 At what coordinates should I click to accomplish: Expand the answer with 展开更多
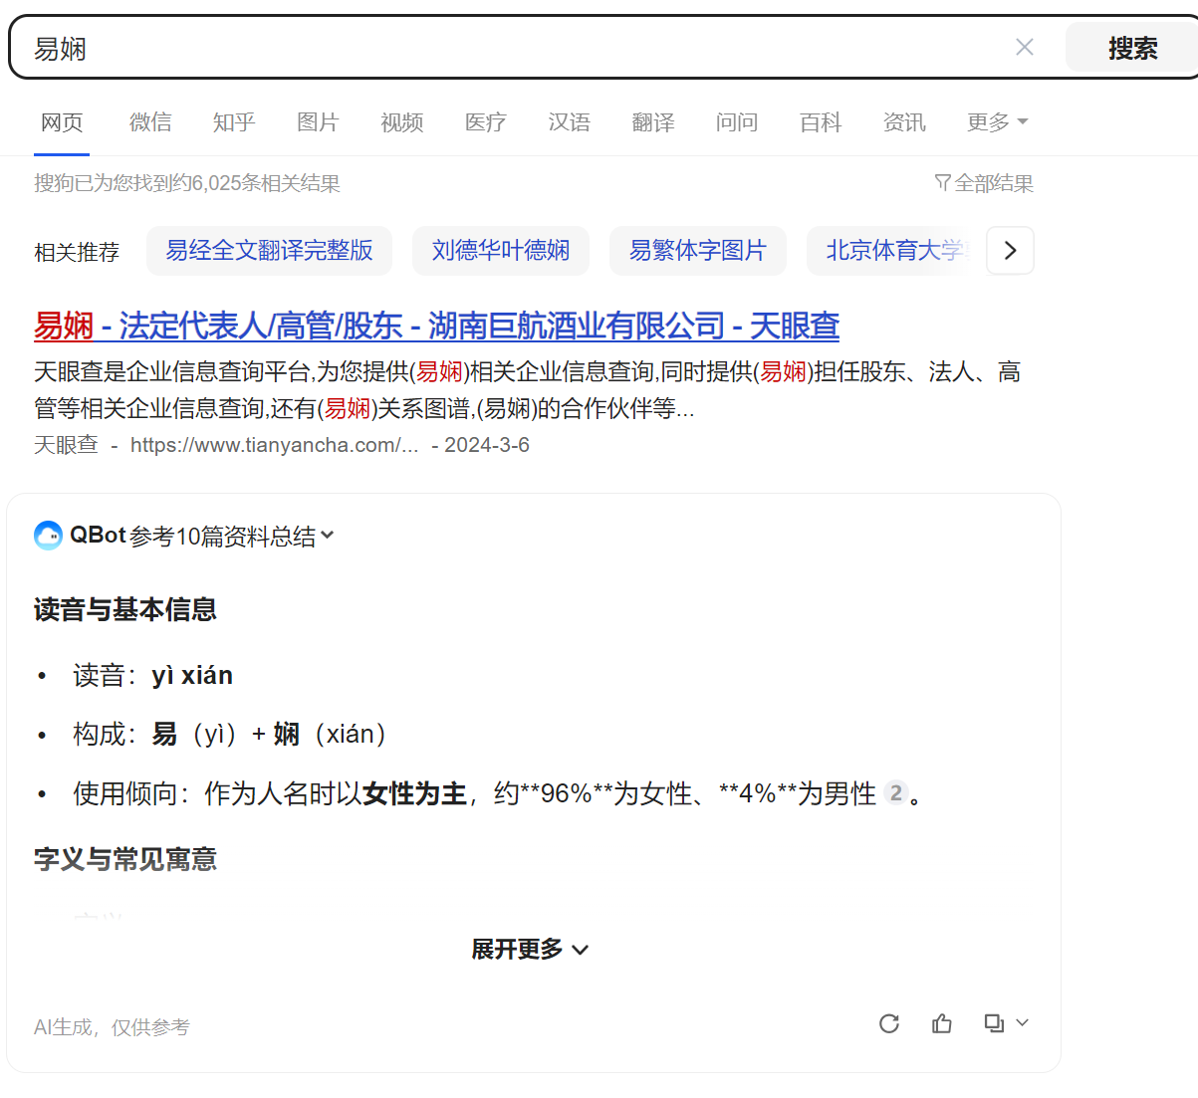pyautogui.click(x=530, y=950)
